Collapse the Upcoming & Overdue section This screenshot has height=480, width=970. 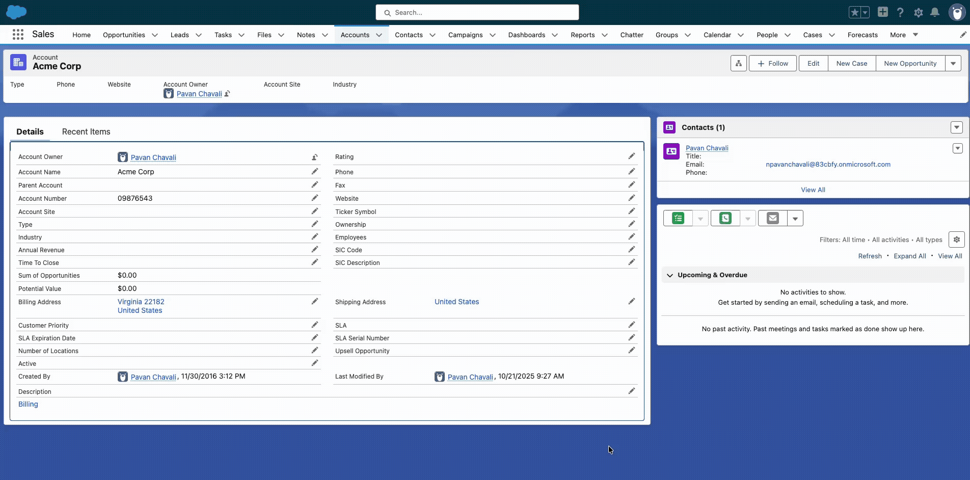(670, 275)
